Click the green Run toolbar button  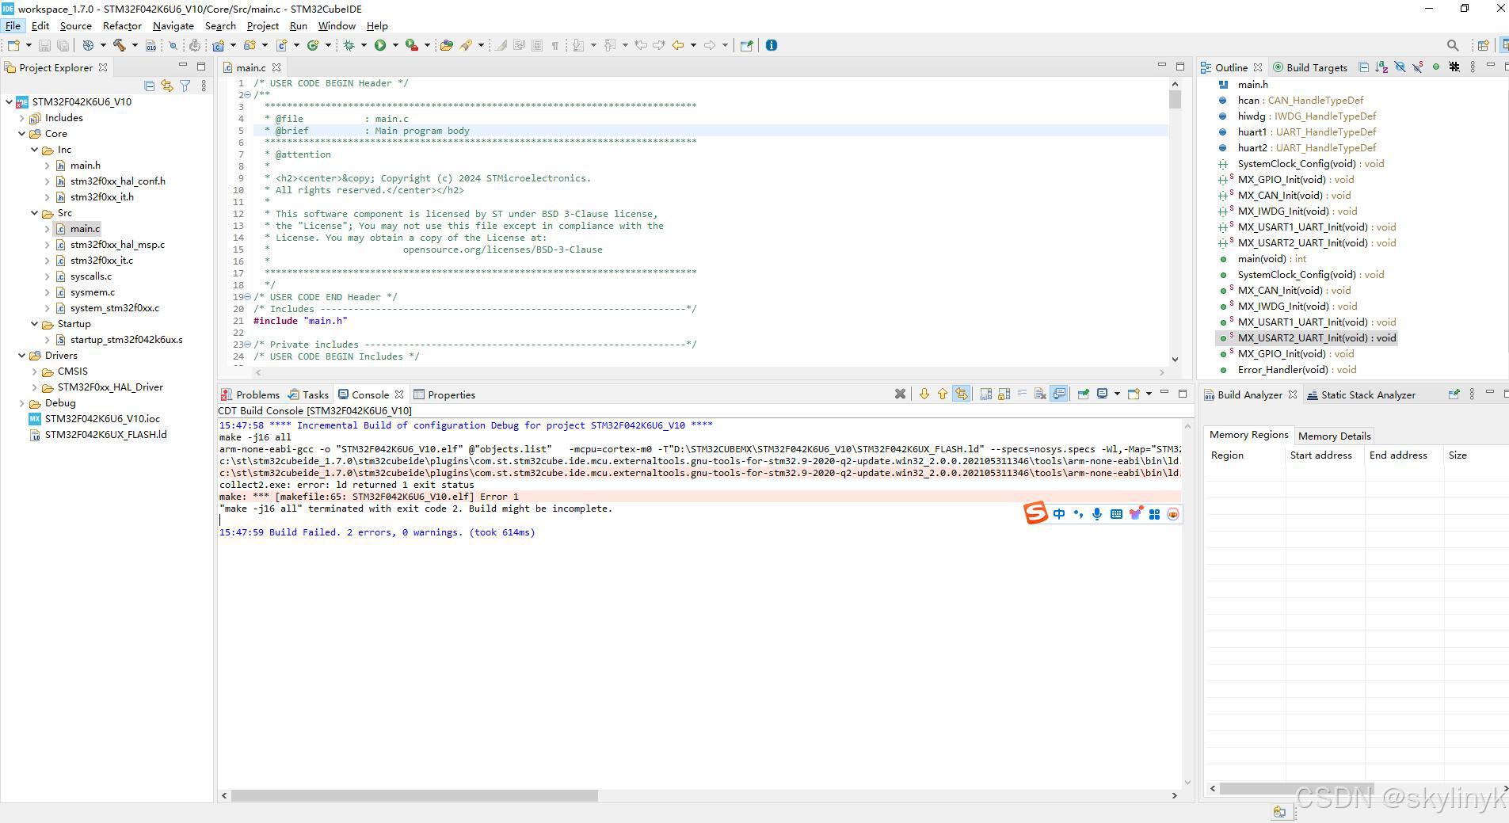tap(380, 45)
